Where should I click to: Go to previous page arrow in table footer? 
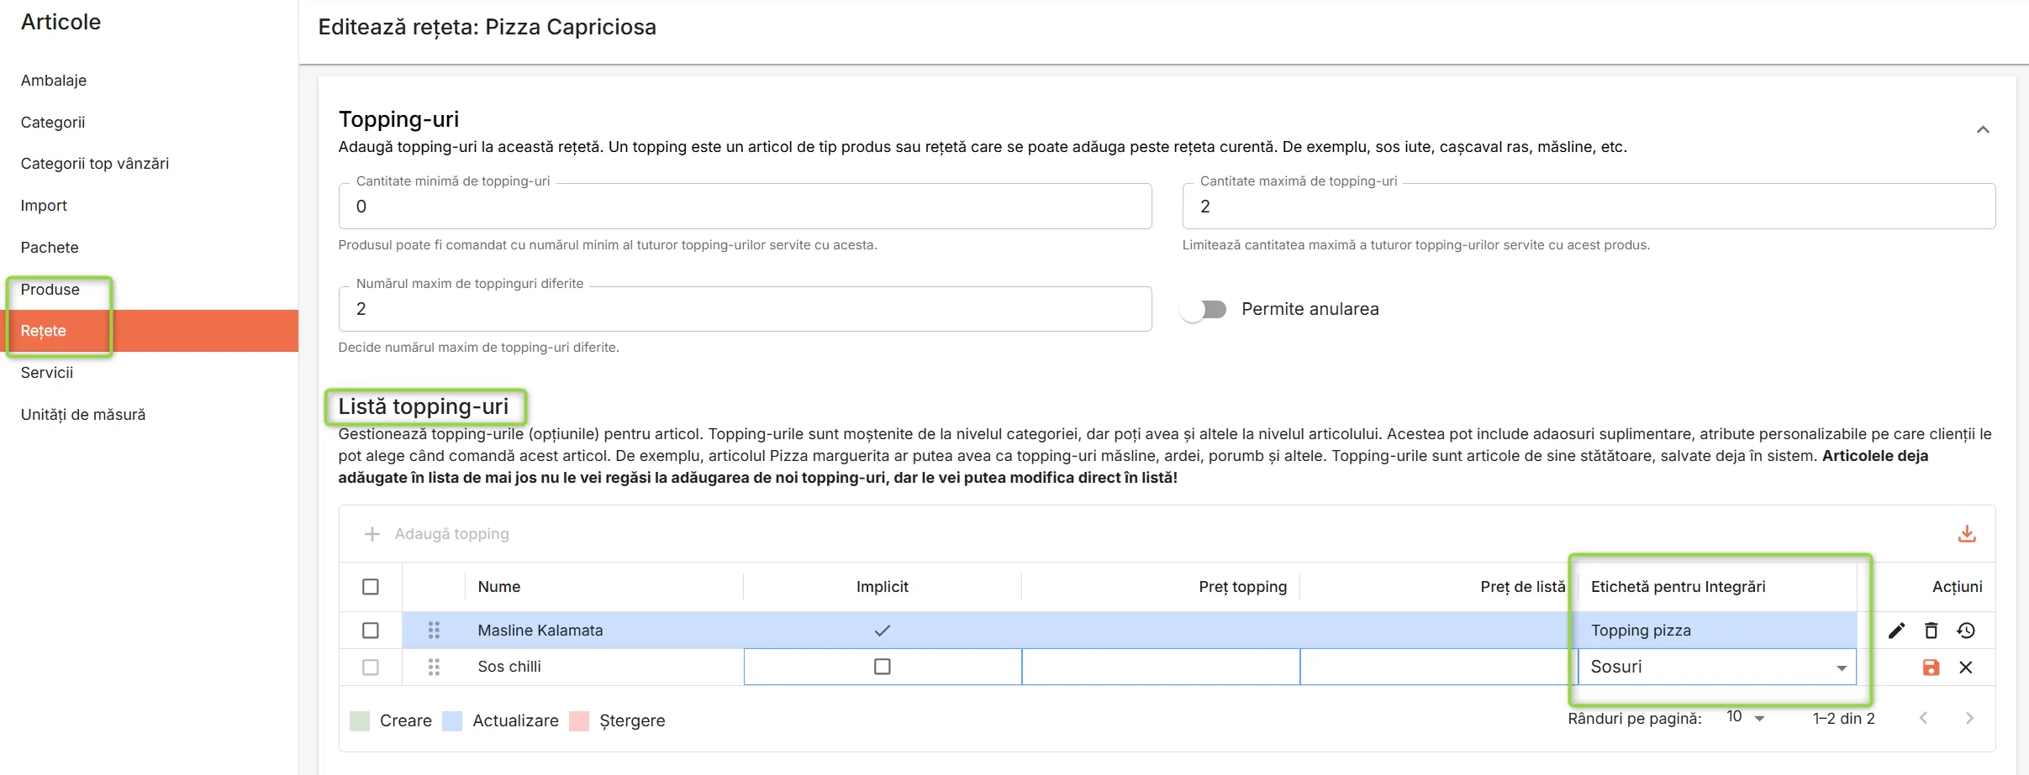click(x=1924, y=718)
